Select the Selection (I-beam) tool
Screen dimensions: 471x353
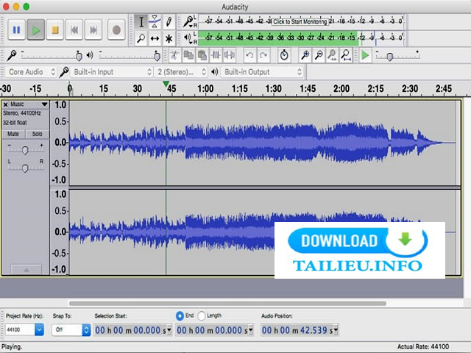point(141,22)
